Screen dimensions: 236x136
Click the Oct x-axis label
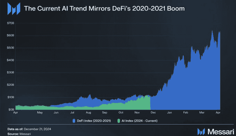point(121,113)
